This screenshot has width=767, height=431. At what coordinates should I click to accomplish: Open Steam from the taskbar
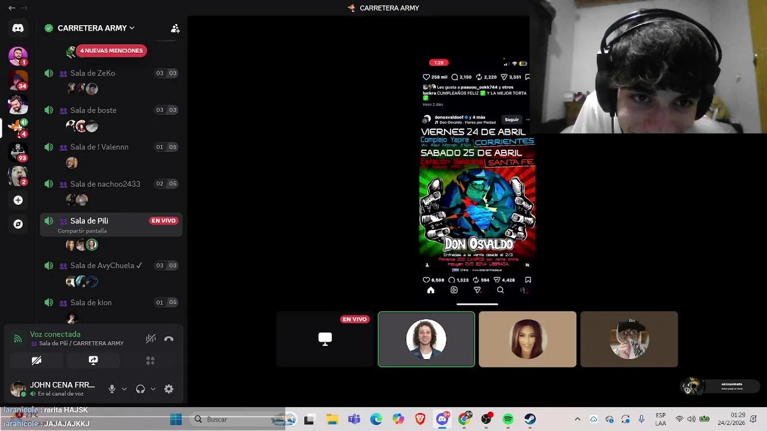[530, 420]
